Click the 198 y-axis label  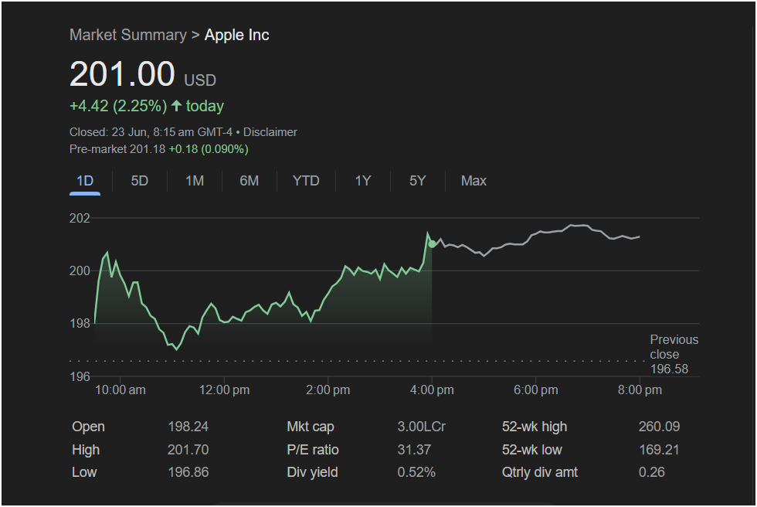(x=80, y=324)
